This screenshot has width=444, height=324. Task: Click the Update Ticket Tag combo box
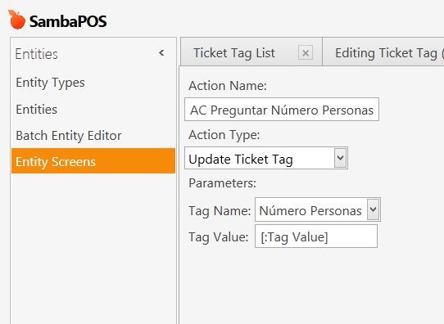tap(266, 158)
